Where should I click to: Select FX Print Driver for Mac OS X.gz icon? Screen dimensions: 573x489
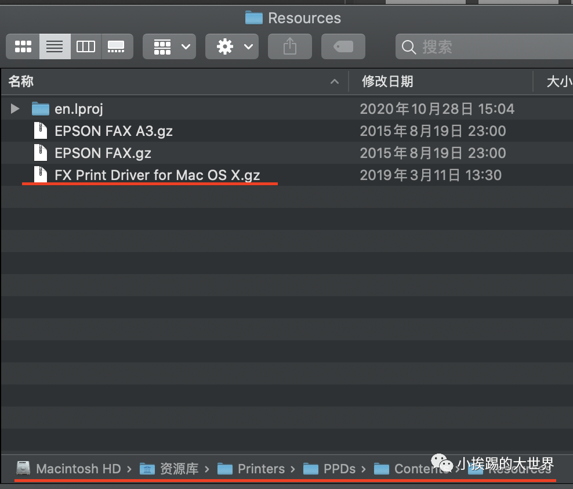click(x=41, y=174)
